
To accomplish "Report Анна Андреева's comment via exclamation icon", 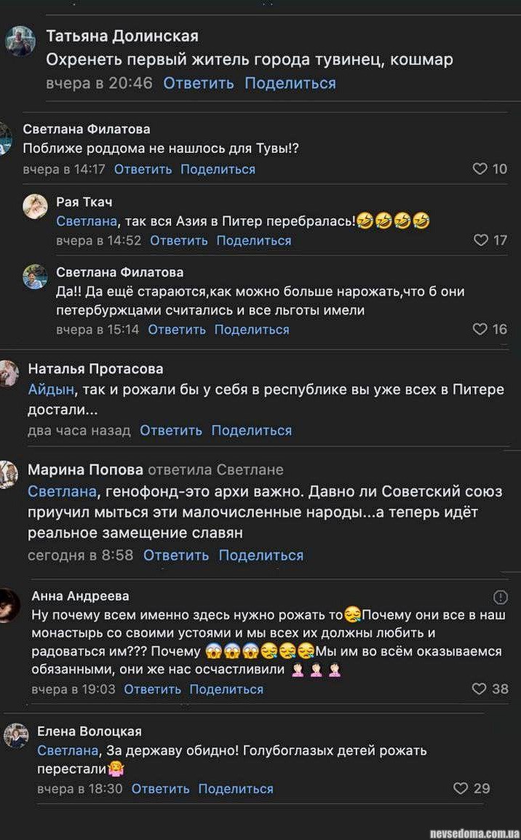I will pyautogui.click(x=501, y=598).
